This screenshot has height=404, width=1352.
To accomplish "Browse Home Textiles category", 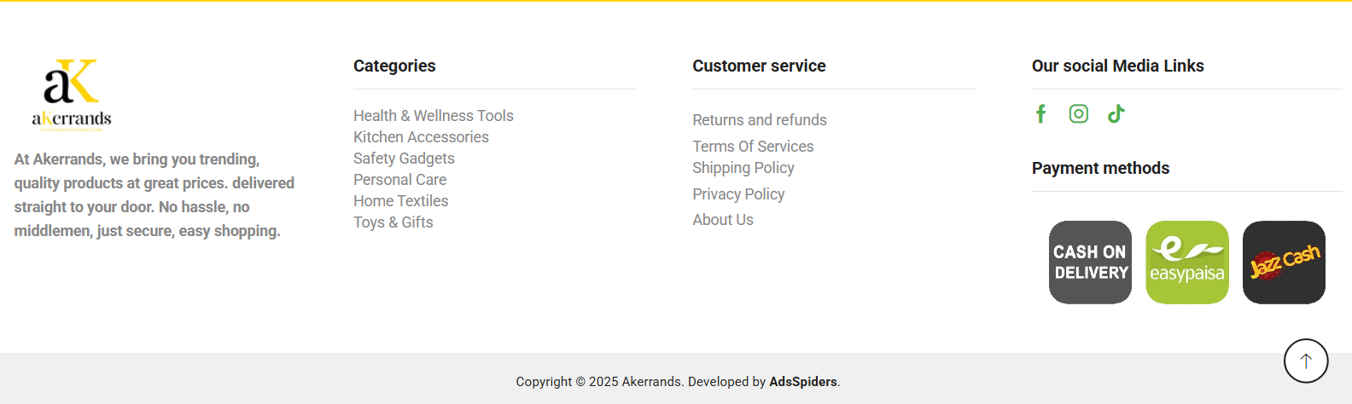I will (400, 201).
